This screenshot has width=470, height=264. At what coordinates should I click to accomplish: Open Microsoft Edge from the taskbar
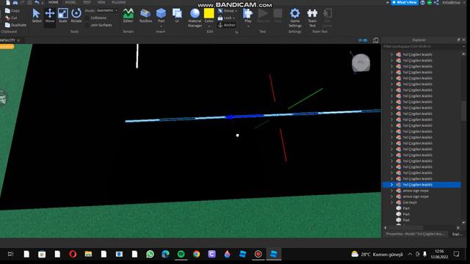point(165,254)
